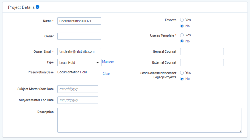Click inside the Description text area

(x=150, y=120)
